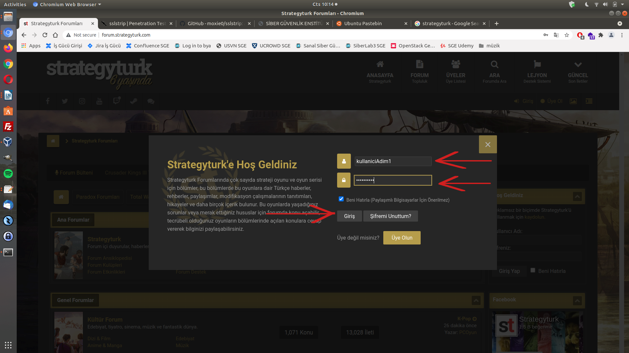Click the browser back arrow
The width and height of the screenshot is (629, 353).
[24, 35]
